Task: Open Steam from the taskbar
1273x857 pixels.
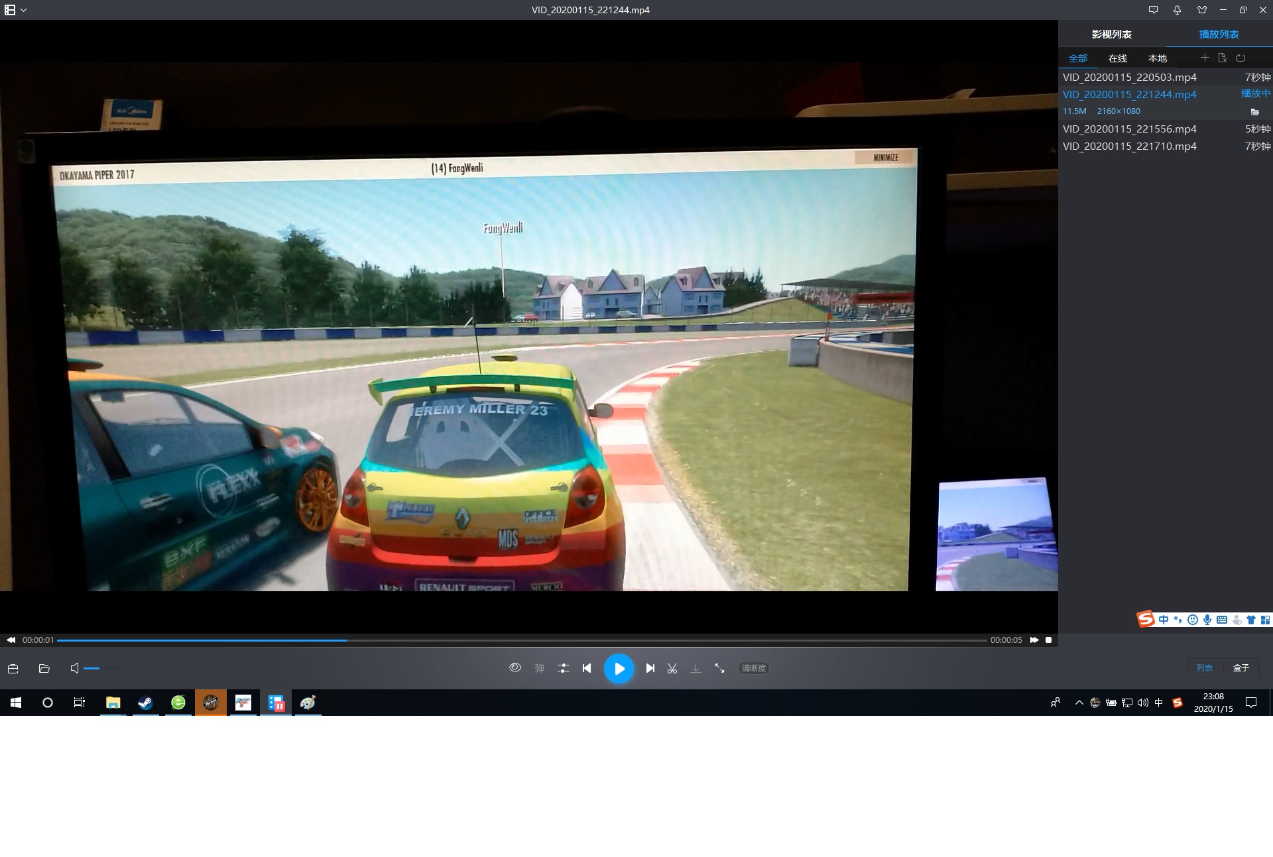Action: (x=145, y=703)
